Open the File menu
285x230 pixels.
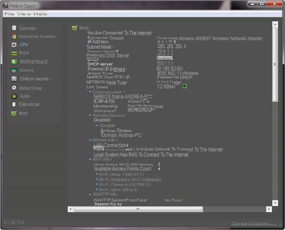tap(9, 14)
